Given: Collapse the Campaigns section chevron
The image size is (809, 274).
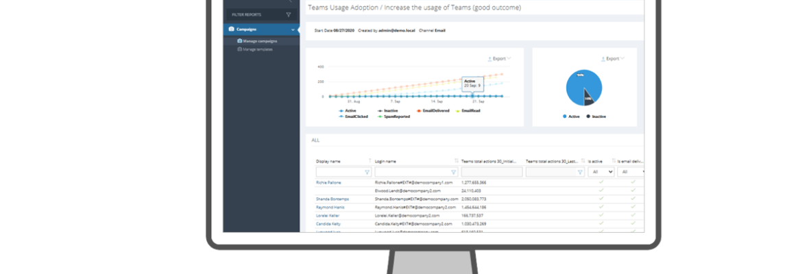Looking at the screenshot, I should (293, 30).
